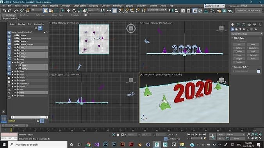
Task: Switch to the Freeform ribbon tab
Action: pos(24,15)
